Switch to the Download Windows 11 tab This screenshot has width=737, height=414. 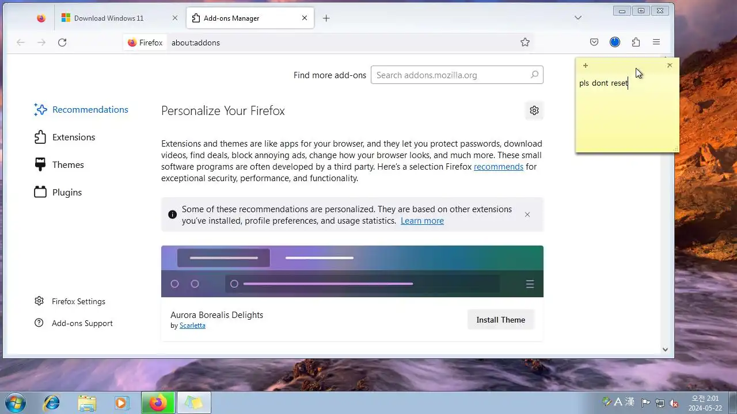point(120,18)
